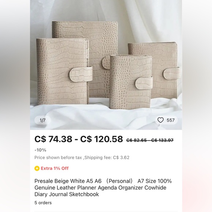This screenshot has height=212, width=212.
Task: Open the 1/7 image counter badge
Action: click(43, 120)
